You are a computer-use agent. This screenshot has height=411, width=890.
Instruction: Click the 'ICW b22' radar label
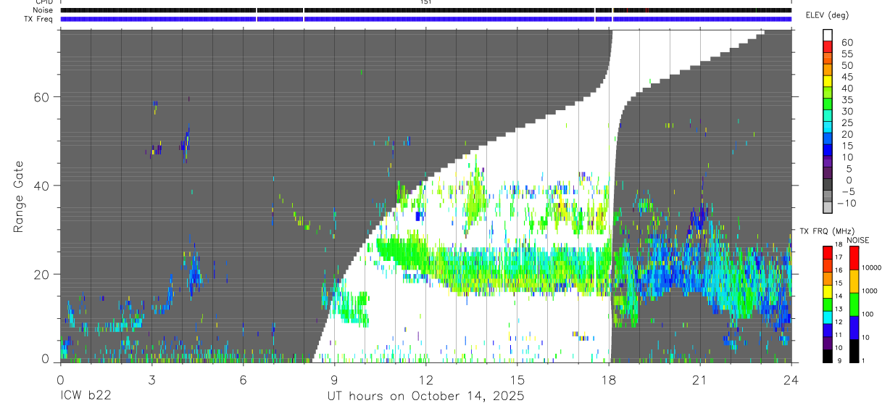pos(86,397)
